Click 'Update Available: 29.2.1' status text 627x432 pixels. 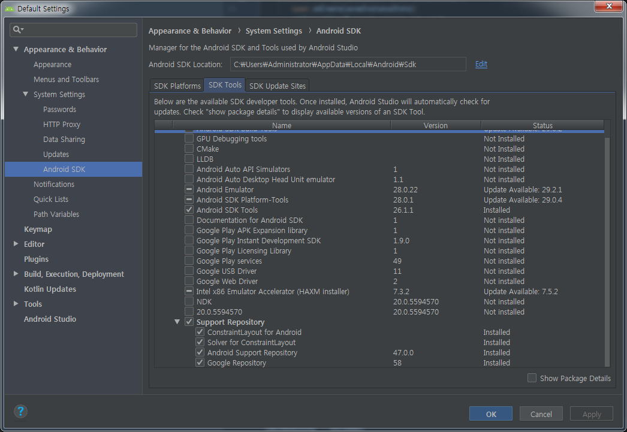tap(523, 189)
